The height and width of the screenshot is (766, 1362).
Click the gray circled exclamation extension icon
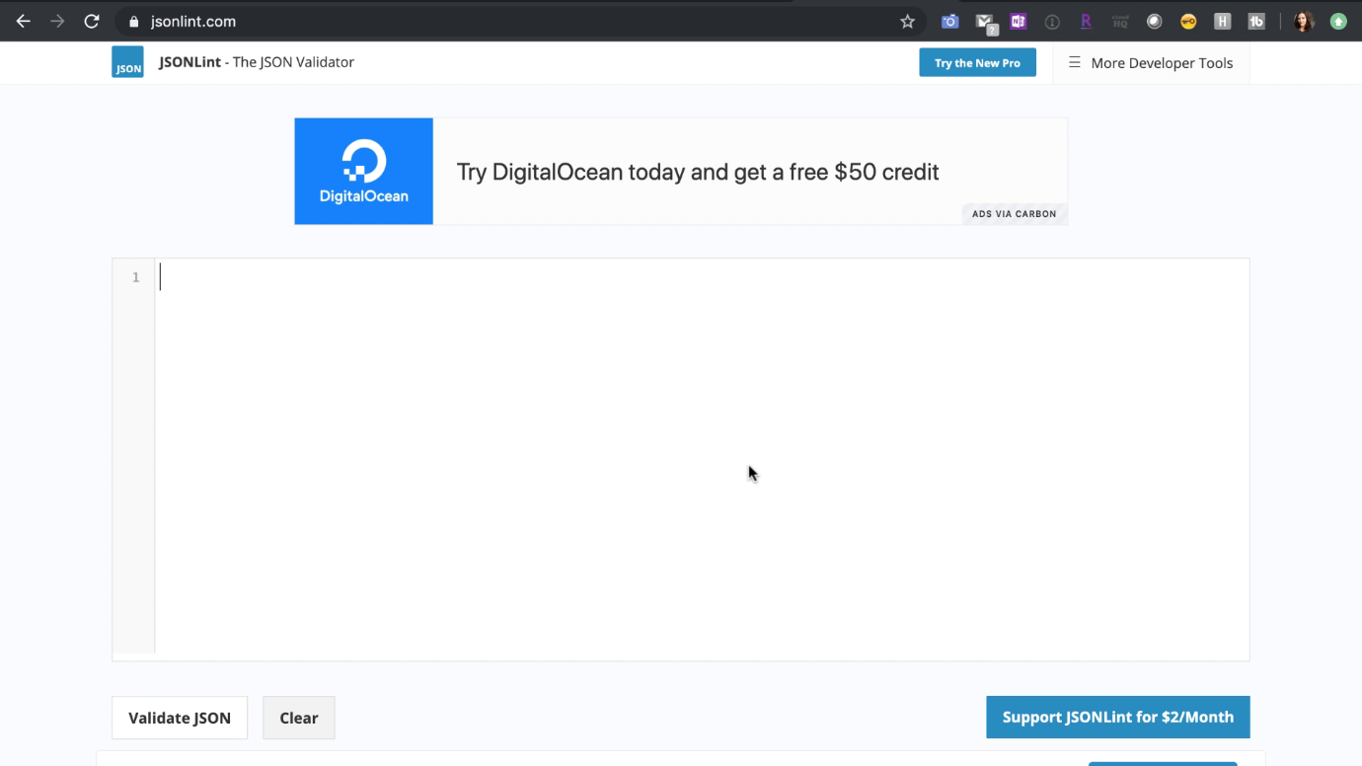pos(1052,22)
